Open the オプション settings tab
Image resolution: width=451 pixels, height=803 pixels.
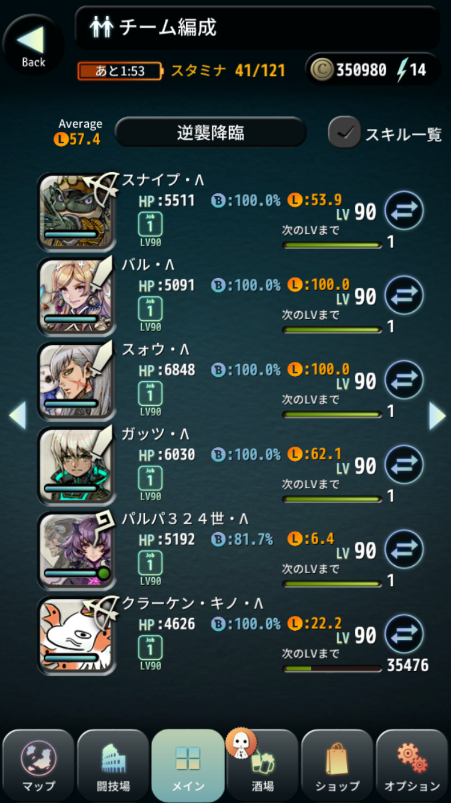pyautogui.click(x=412, y=766)
